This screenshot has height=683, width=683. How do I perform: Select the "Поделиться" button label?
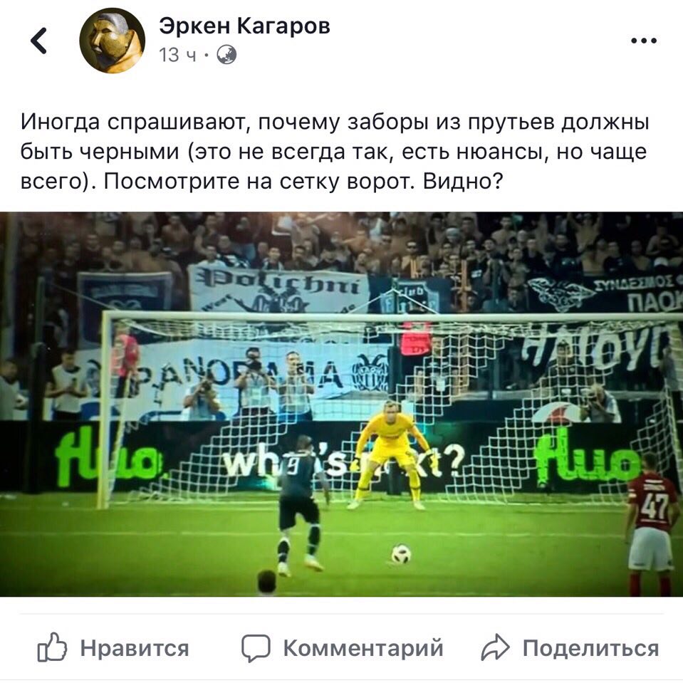pos(590,648)
